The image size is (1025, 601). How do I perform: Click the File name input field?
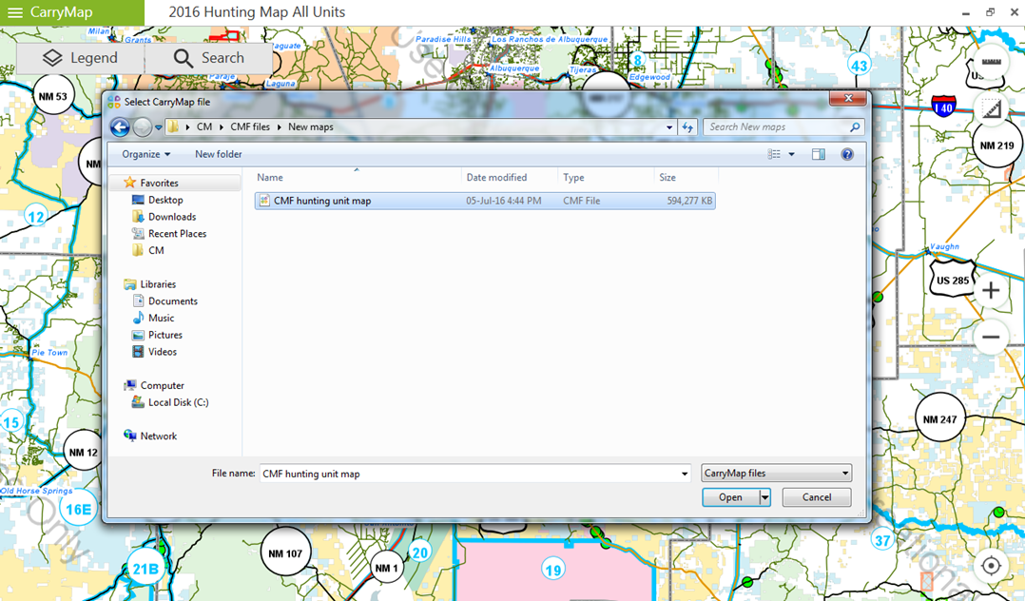coord(469,474)
